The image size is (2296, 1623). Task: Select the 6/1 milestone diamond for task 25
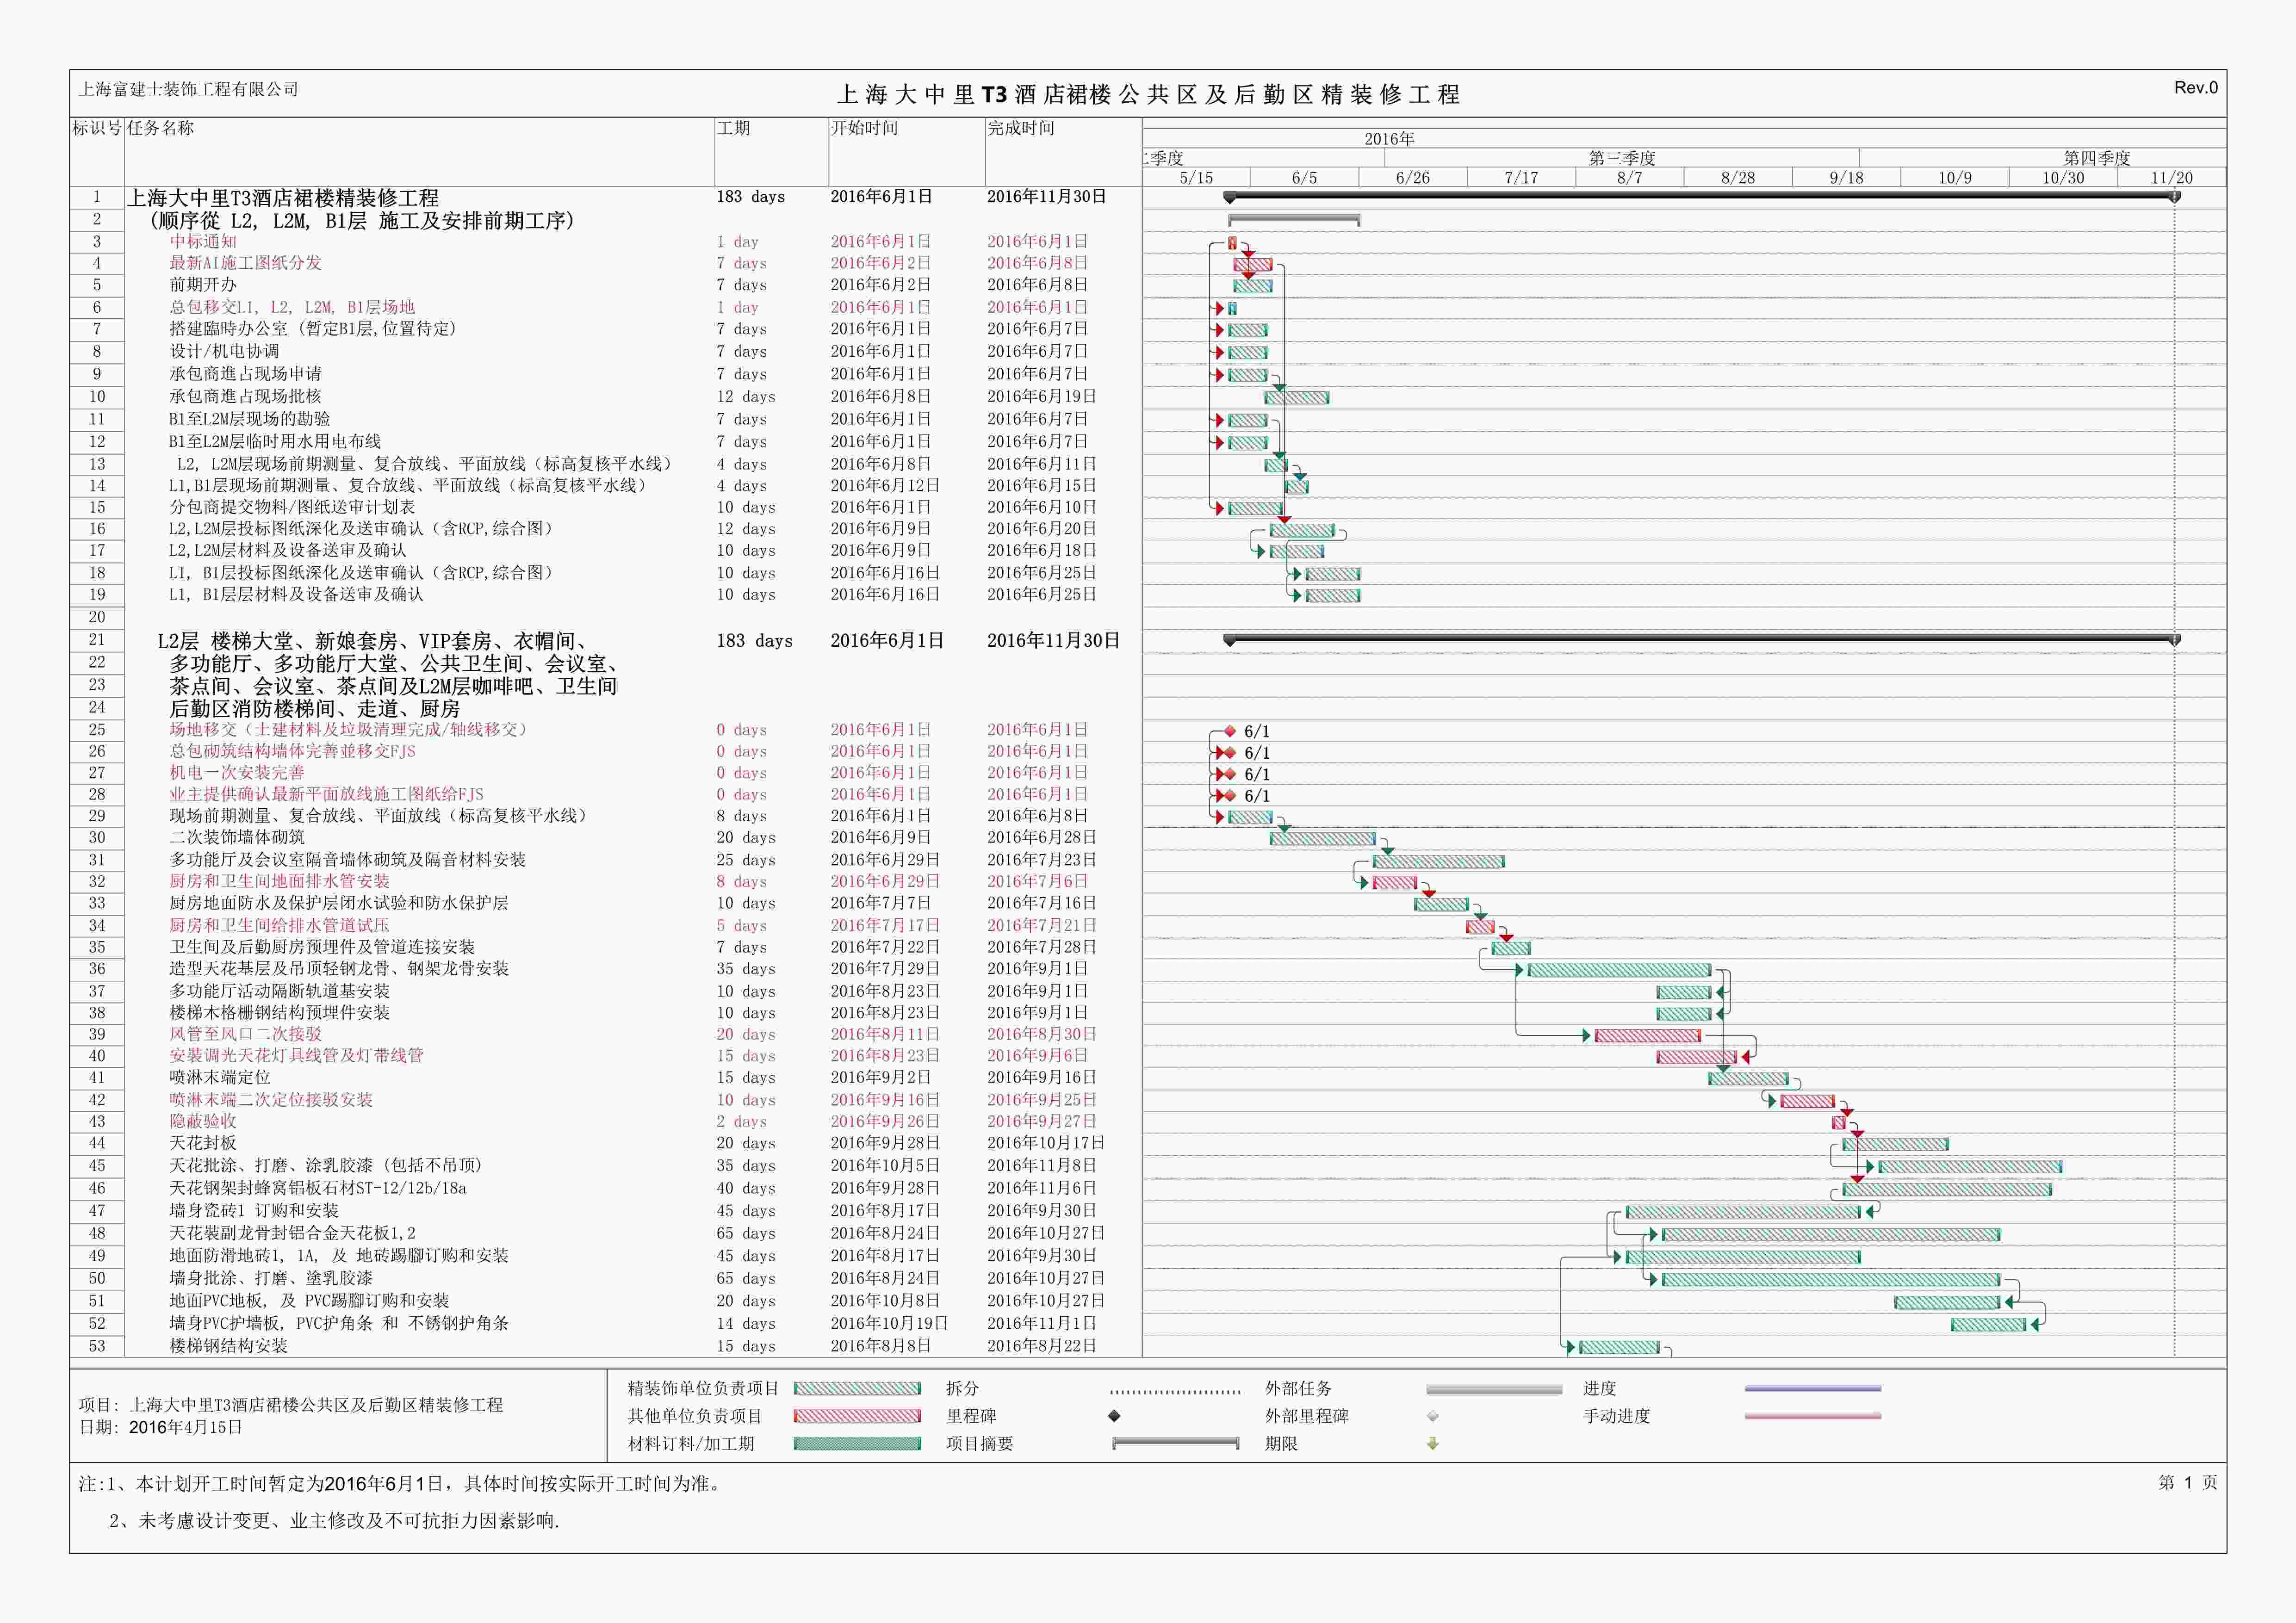pos(1230,731)
